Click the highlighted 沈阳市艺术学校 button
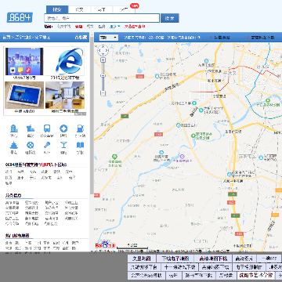The width and height of the screenshot is (282, 282). click(256, 275)
